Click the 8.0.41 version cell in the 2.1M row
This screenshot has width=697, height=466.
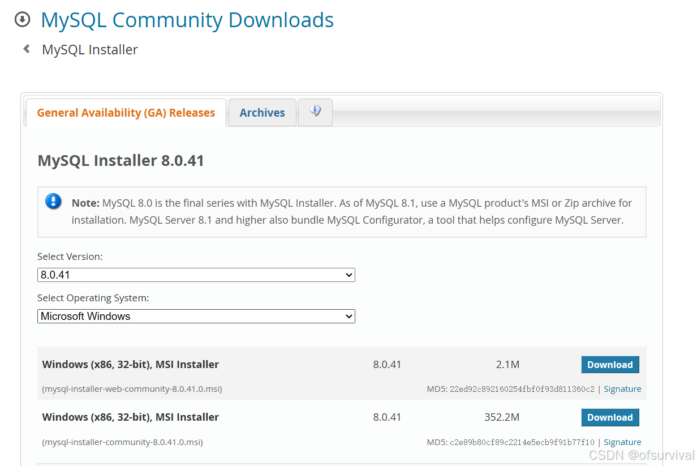click(x=387, y=365)
